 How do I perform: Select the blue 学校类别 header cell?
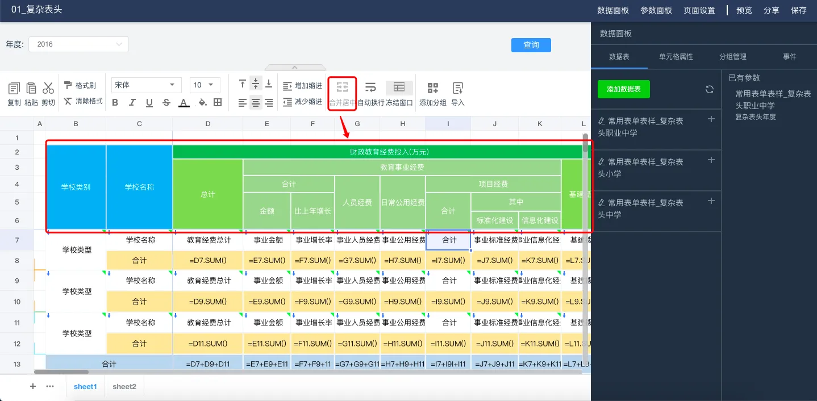pyautogui.click(x=76, y=187)
